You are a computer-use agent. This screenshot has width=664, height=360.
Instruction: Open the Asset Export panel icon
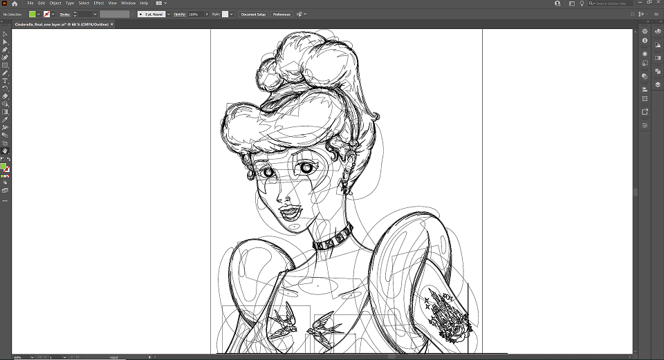pos(645,112)
